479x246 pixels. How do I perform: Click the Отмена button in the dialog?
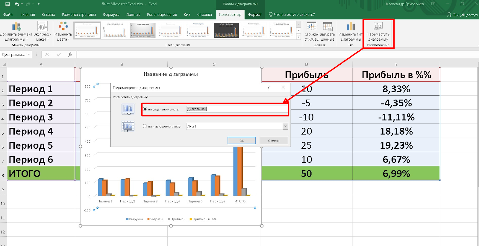pyautogui.click(x=274, y=141)
